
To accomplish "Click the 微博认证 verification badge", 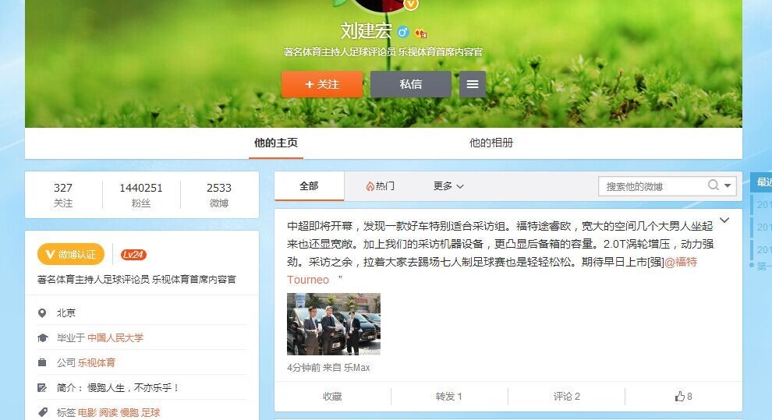I will click(x=71, y=254).
